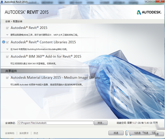Toggle the Revit Content Libraries 2015 checkbox

7,42
